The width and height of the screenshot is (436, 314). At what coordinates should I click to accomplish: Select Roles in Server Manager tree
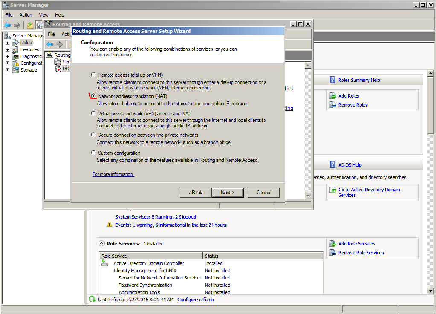point(26,43)
